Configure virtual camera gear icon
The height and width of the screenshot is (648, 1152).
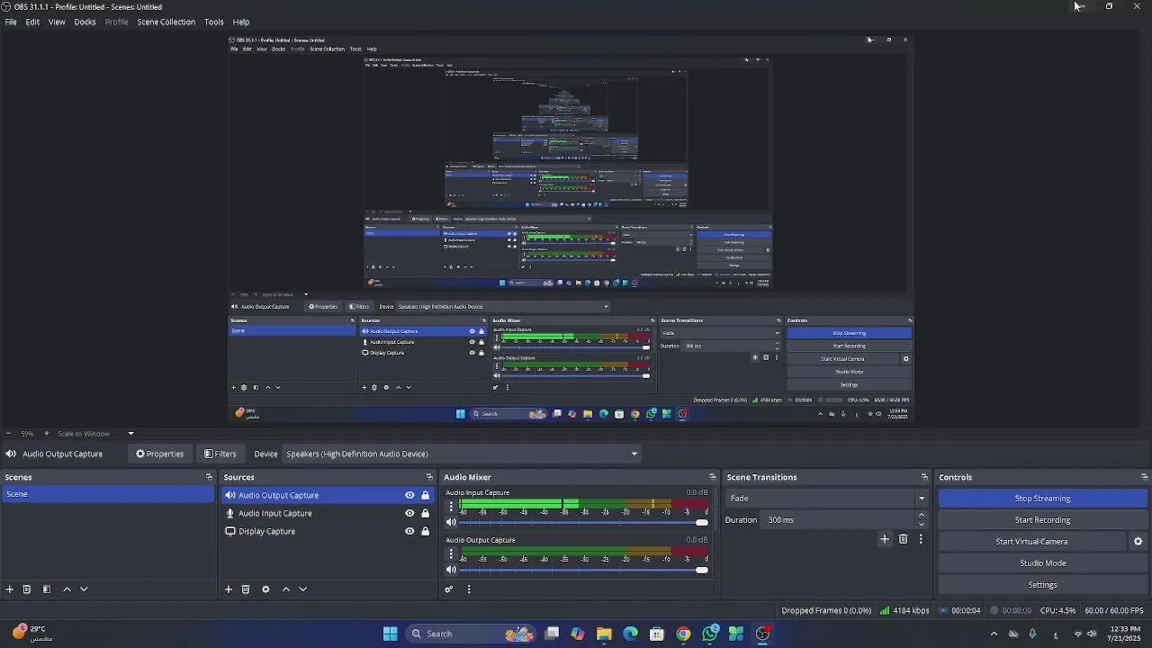point(1138,542)
